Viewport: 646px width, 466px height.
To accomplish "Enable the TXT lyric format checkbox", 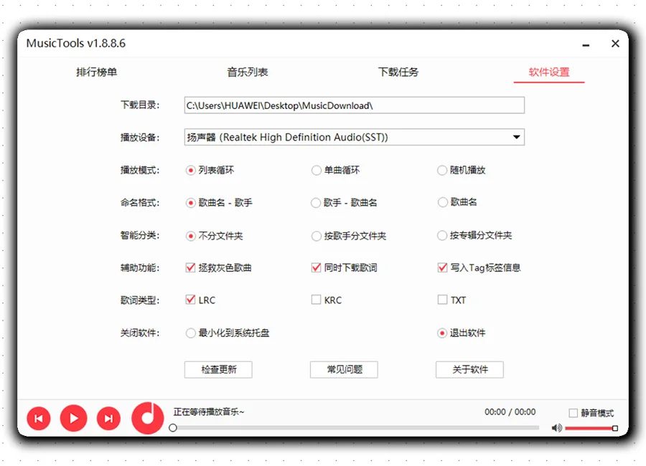I will coord(442,300).
